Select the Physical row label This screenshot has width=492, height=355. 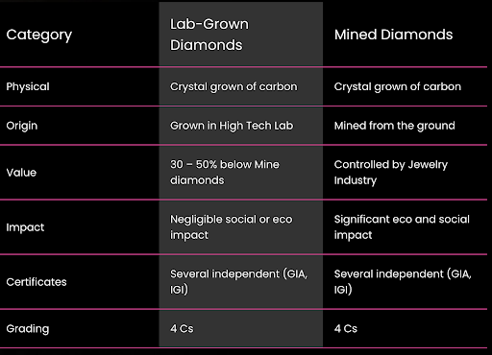coord(28,86)
